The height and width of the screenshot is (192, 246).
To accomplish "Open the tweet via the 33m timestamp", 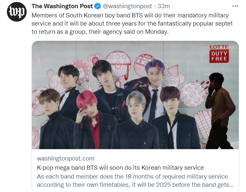I will [x=164, y=6].
